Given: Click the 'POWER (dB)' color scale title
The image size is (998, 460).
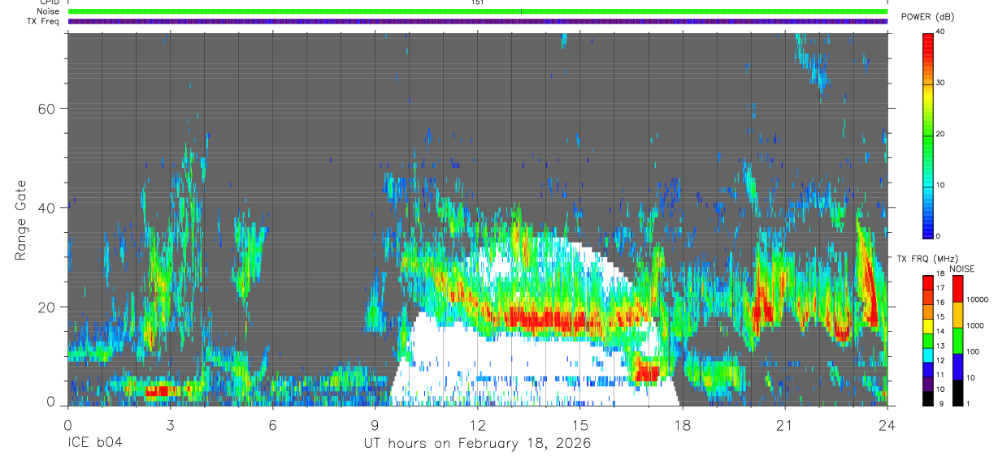Looking at the screenshot, I should [x=926, y=17].
